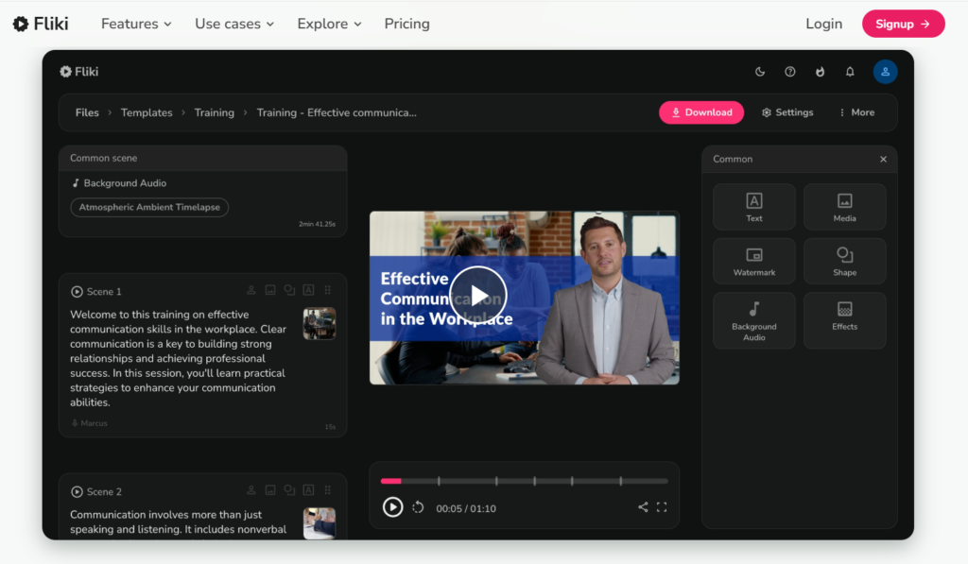Click the video progress bar

tap(524, 481)
